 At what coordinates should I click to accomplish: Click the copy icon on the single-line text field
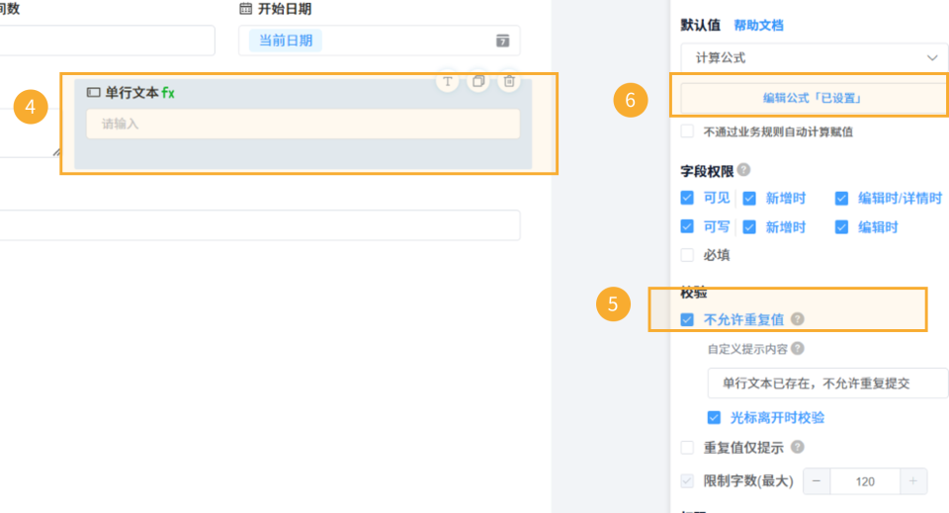(478, 81)
